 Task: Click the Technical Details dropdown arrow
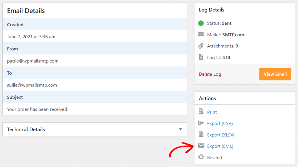(181, 129)
